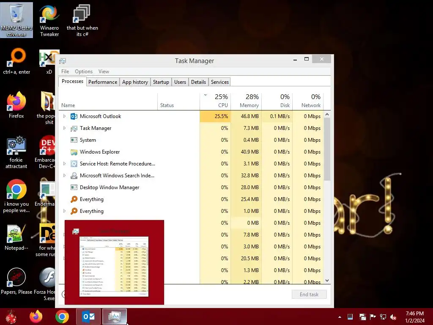Image resolution: width=433 pixels, height=325 pixels.
Task: Sort by the Status column header
Action: click(x=179, y=101)
